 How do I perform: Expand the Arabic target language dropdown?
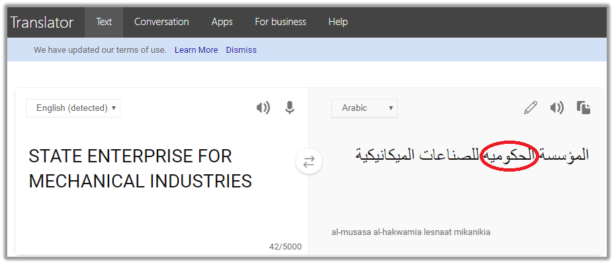(365, 108)
